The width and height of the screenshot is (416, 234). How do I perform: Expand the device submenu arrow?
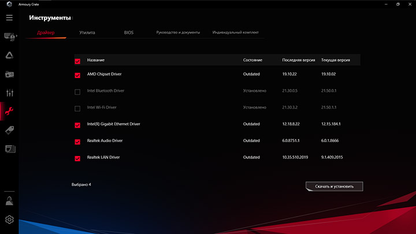coord(17,36)
